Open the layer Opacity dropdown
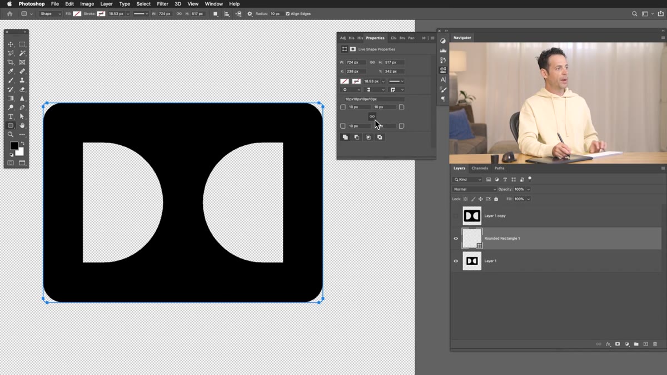Screen dimensions: 667x375 click(528, 189)
